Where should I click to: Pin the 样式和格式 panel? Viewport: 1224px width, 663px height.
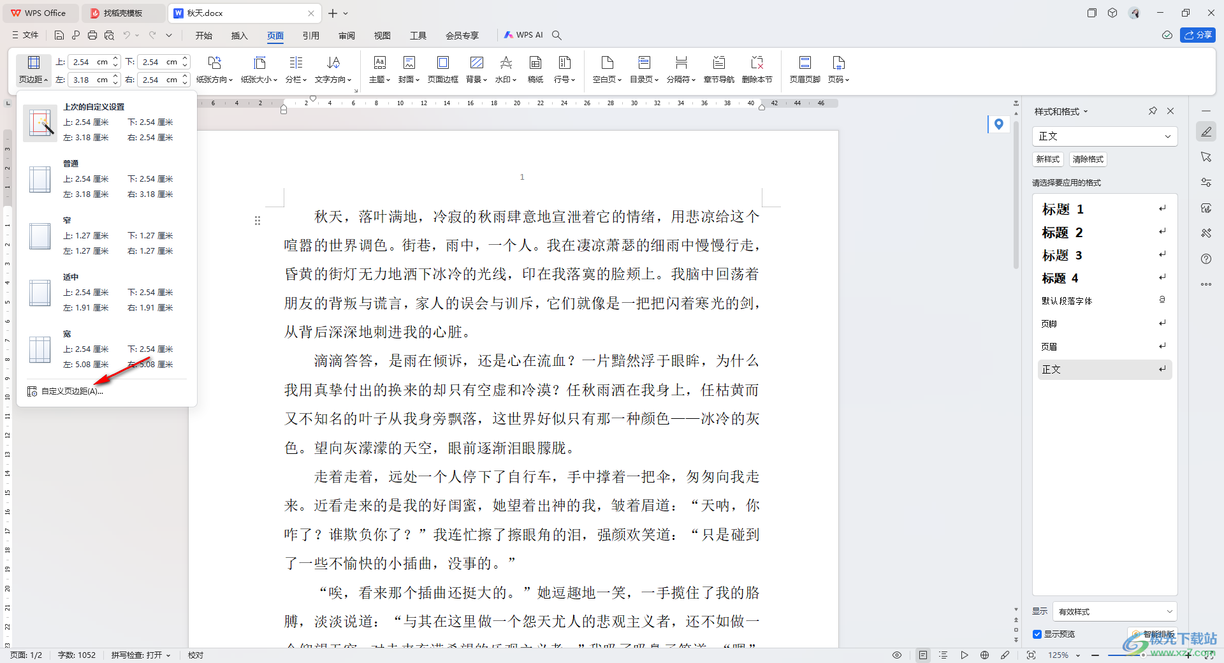click(x=1153, y=111)
